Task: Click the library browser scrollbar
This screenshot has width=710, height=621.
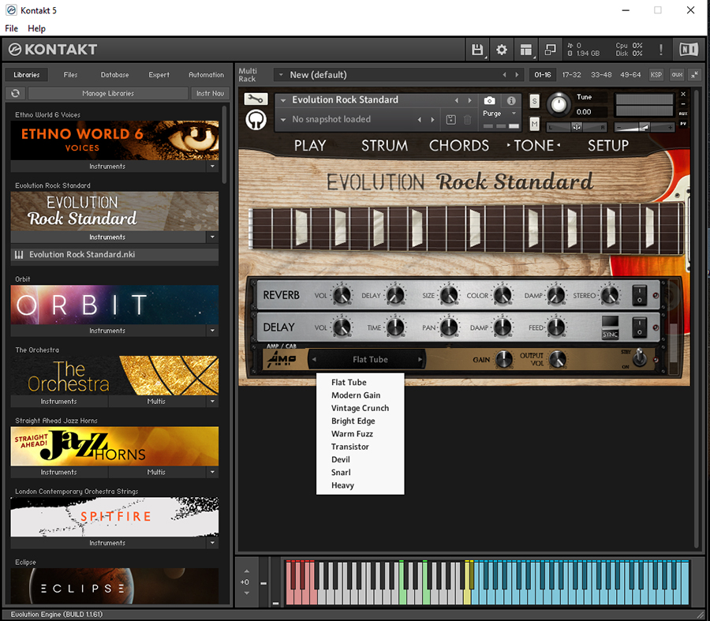Action: click(x=224, y=144)
